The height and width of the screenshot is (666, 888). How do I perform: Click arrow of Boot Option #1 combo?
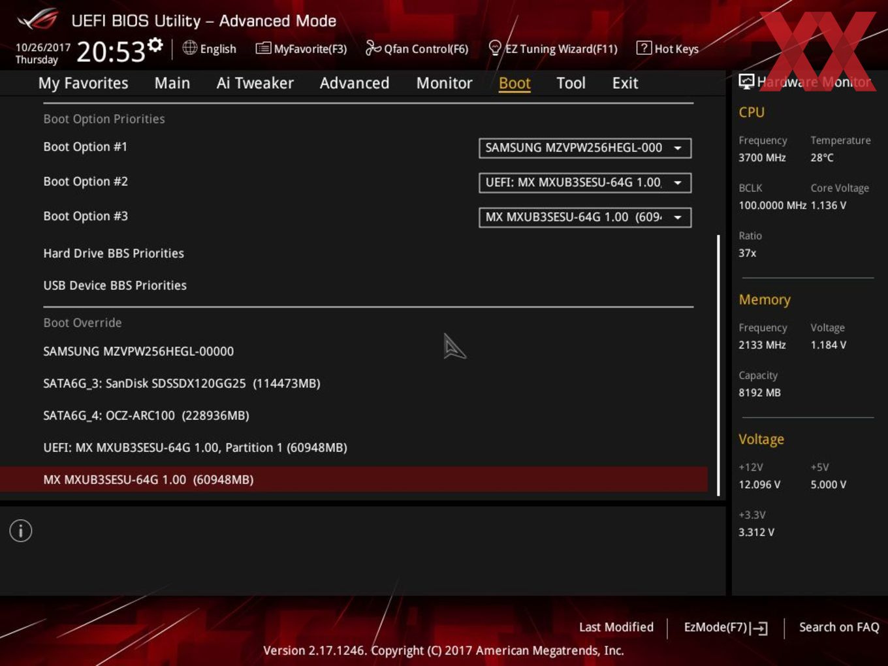pyautogui.click(x=678, y=148)
